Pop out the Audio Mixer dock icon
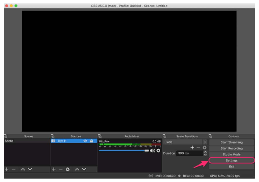259x182 pixels. point(100,136)
